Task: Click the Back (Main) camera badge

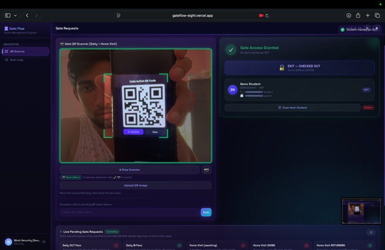Action: [71, 177]
